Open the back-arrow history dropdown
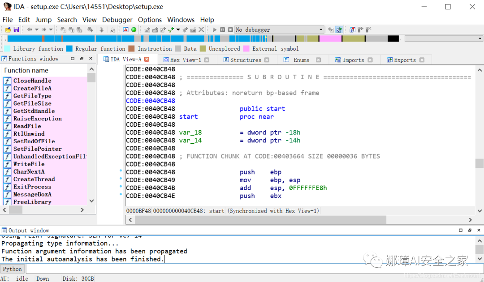This screenshot has width=484, height=282. click(36, 30)
